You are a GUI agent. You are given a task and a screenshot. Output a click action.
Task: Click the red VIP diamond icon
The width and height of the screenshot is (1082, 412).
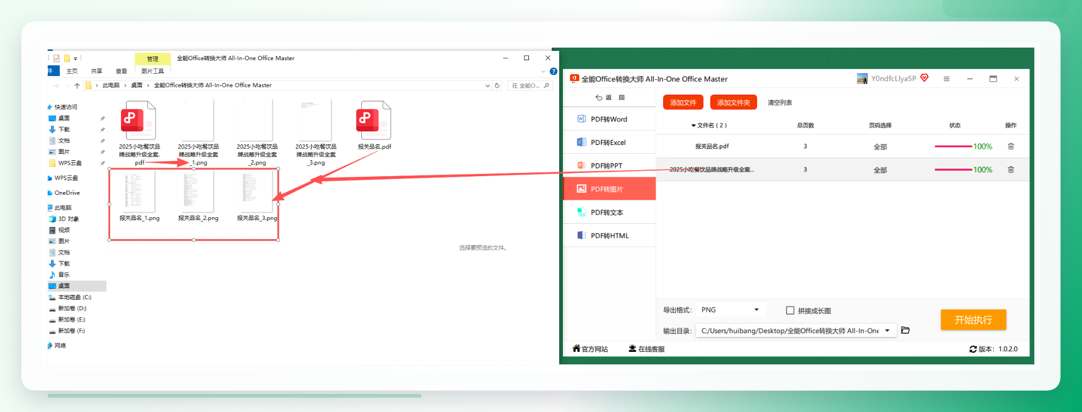(x=925, y=78)
